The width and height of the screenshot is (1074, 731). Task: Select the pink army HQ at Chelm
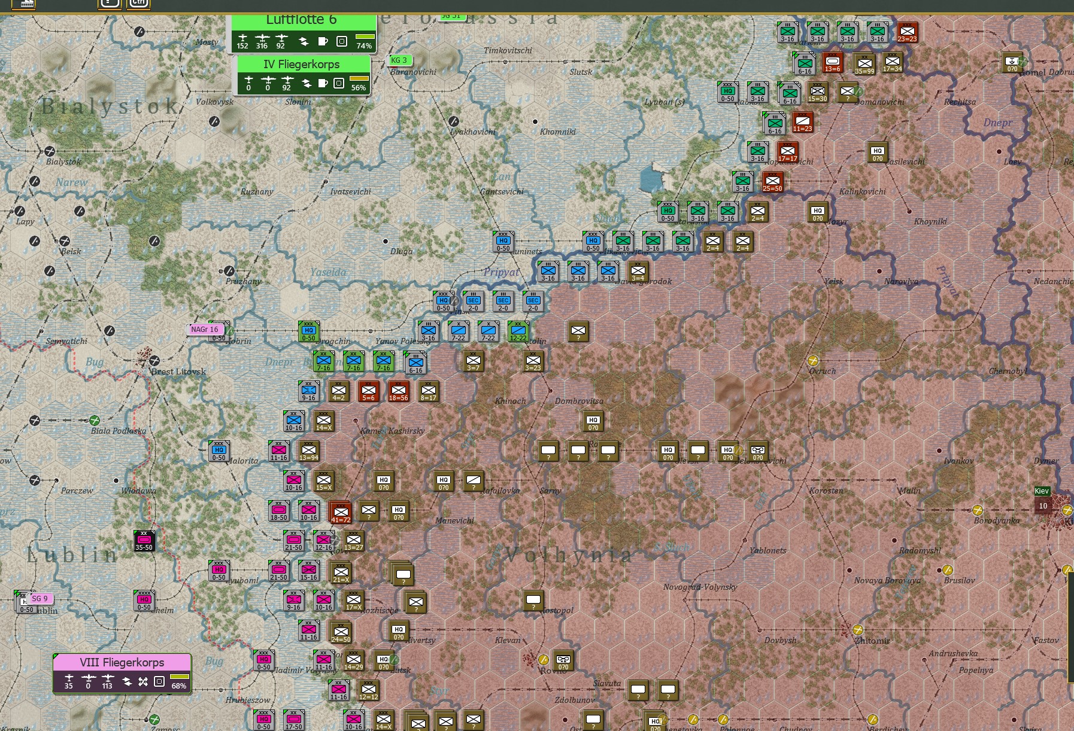tap(144, 601)
